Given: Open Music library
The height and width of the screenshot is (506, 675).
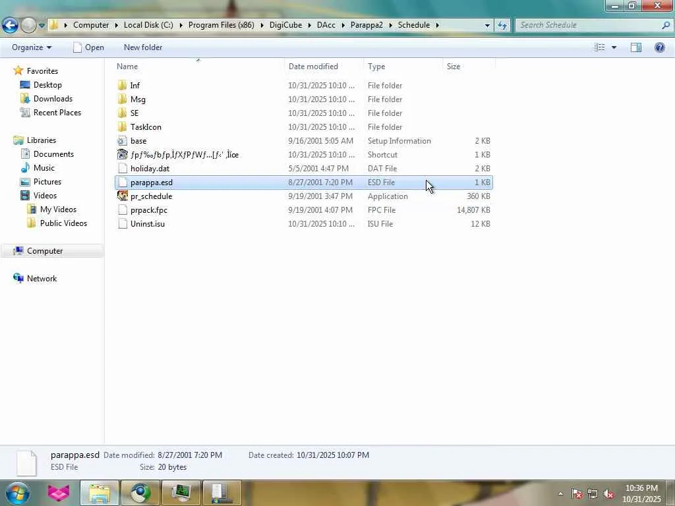Looking at the screenshot, I should (44, 168).
